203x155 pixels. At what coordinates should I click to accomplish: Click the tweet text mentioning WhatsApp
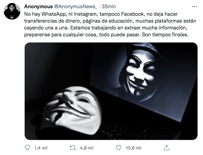pos(110,24)
